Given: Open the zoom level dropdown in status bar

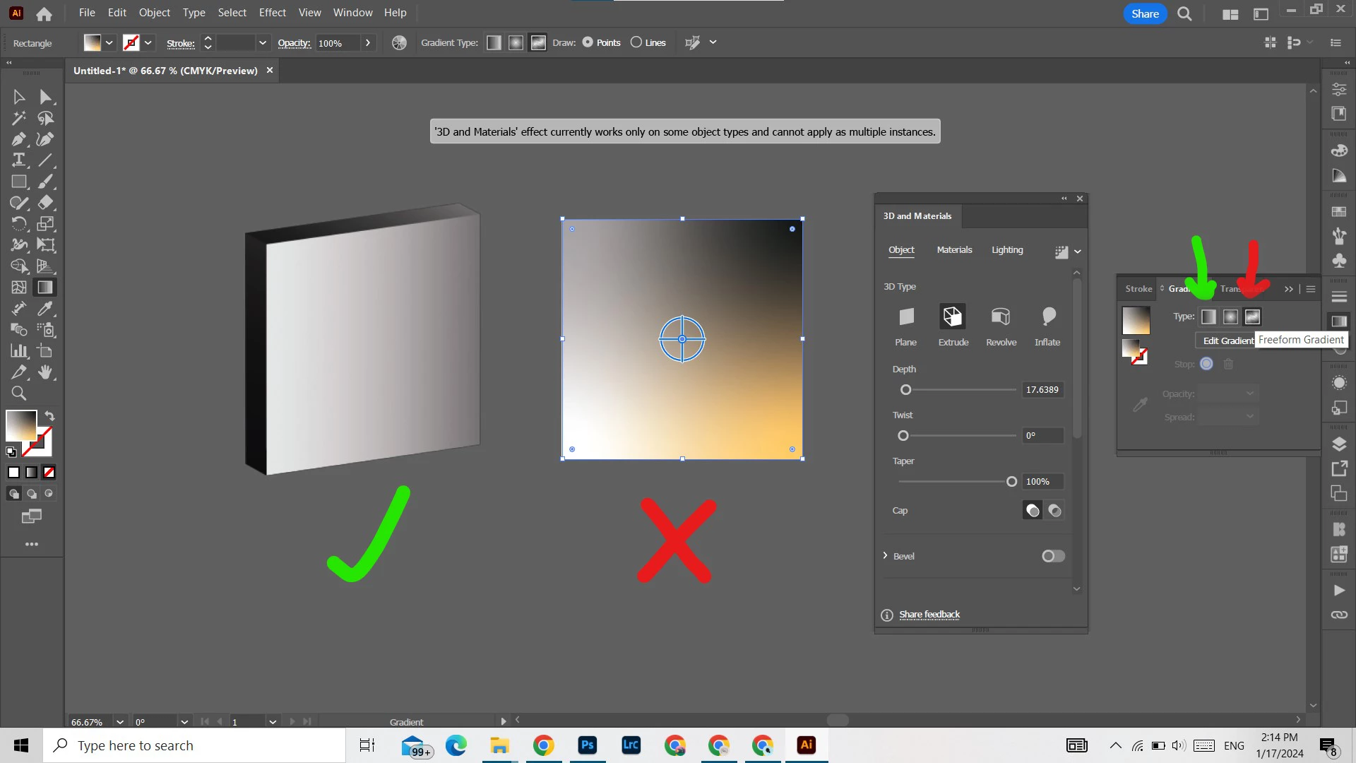Looking at the screenshot, I should point(120,722).
